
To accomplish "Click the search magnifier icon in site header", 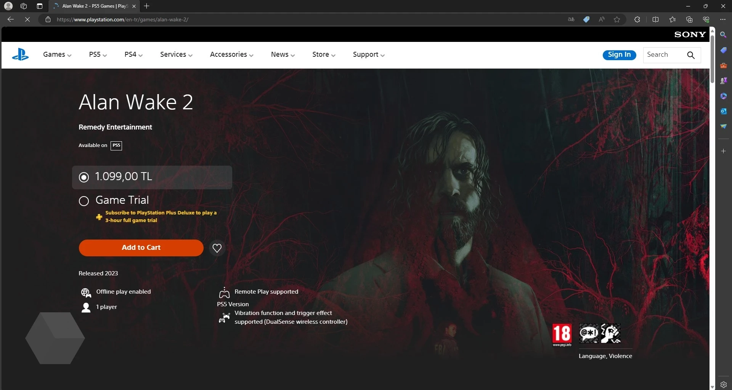I will (690, 55).
